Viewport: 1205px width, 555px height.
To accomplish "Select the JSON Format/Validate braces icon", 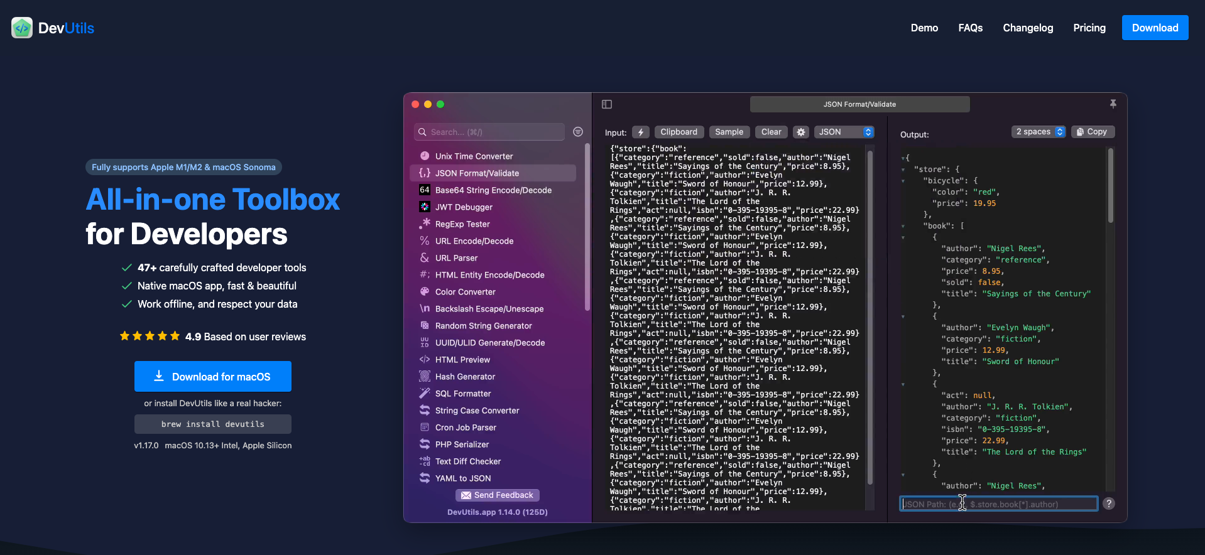I will pos(425,173).
